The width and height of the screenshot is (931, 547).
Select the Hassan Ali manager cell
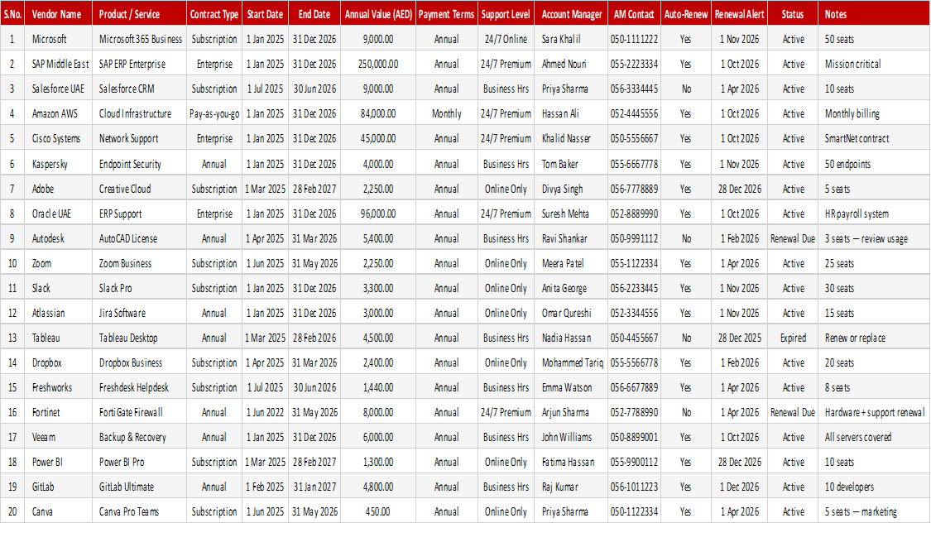tap(571, 114)
